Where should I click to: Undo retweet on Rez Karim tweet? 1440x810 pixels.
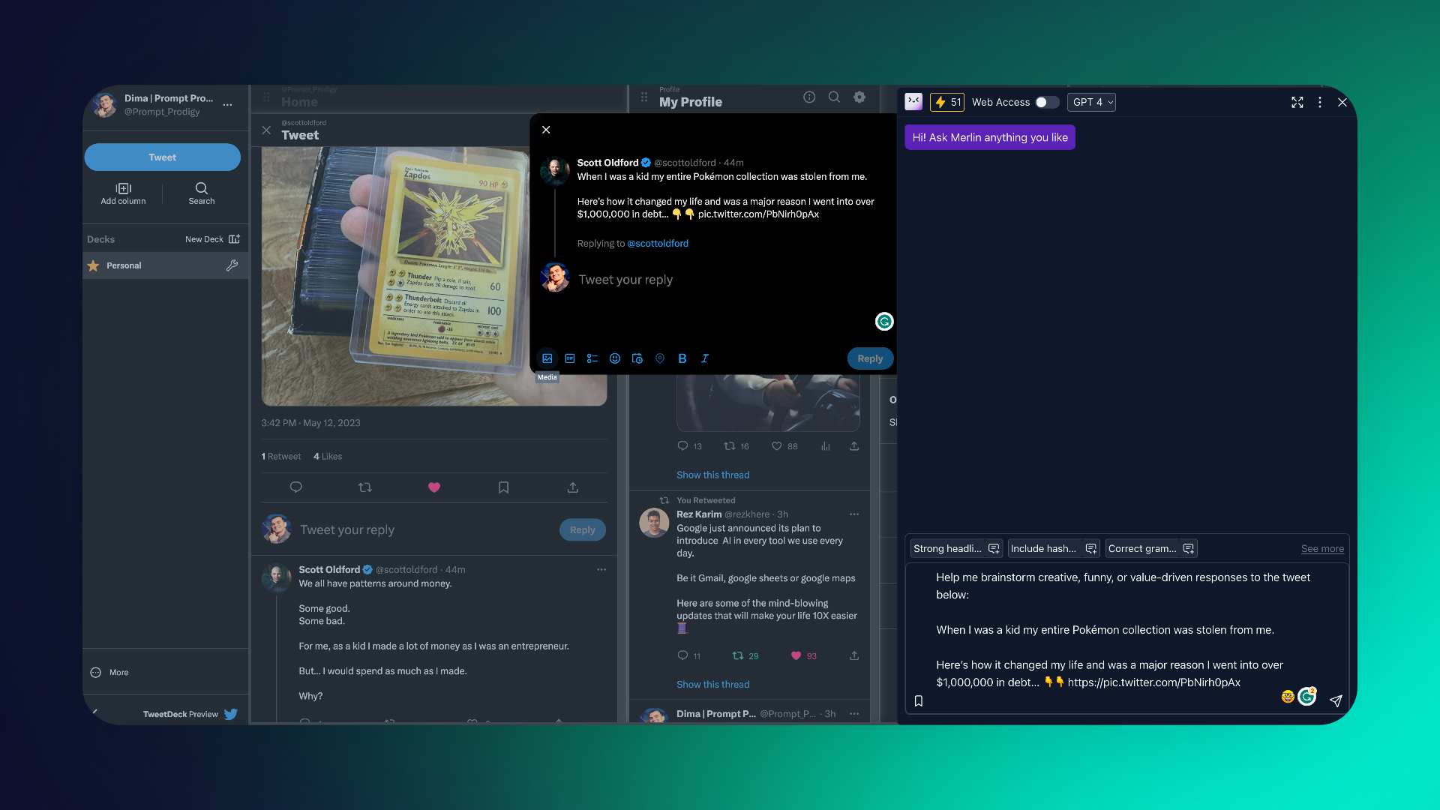tap(737, 655)
